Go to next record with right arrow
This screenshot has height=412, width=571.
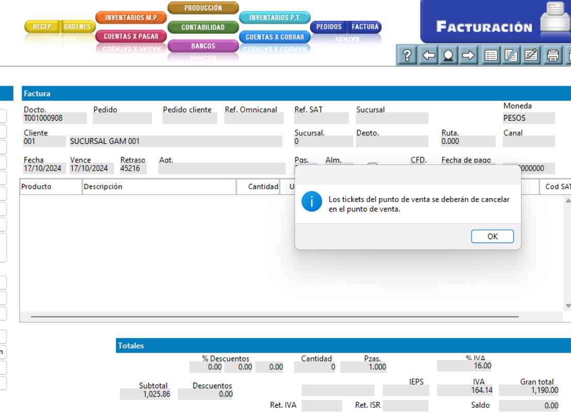pyautogui.click(x=468, y=55)
